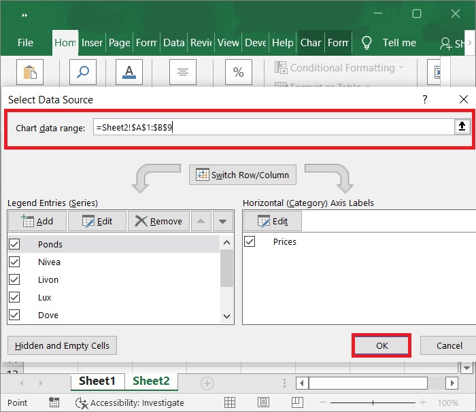
Task: Click the Alignment lines icon
Action: coord(183,72)
